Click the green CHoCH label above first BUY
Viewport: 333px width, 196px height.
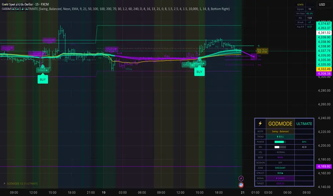[x=43, y=70]
